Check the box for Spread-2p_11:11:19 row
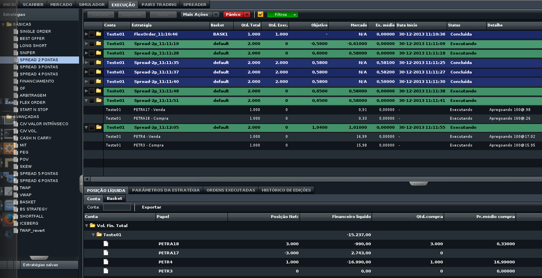This screenshot has height=278, width=542. coord(92,44)
